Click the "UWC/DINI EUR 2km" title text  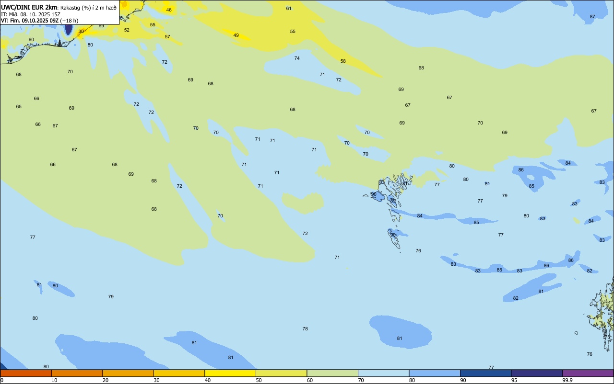click(29, 7)
